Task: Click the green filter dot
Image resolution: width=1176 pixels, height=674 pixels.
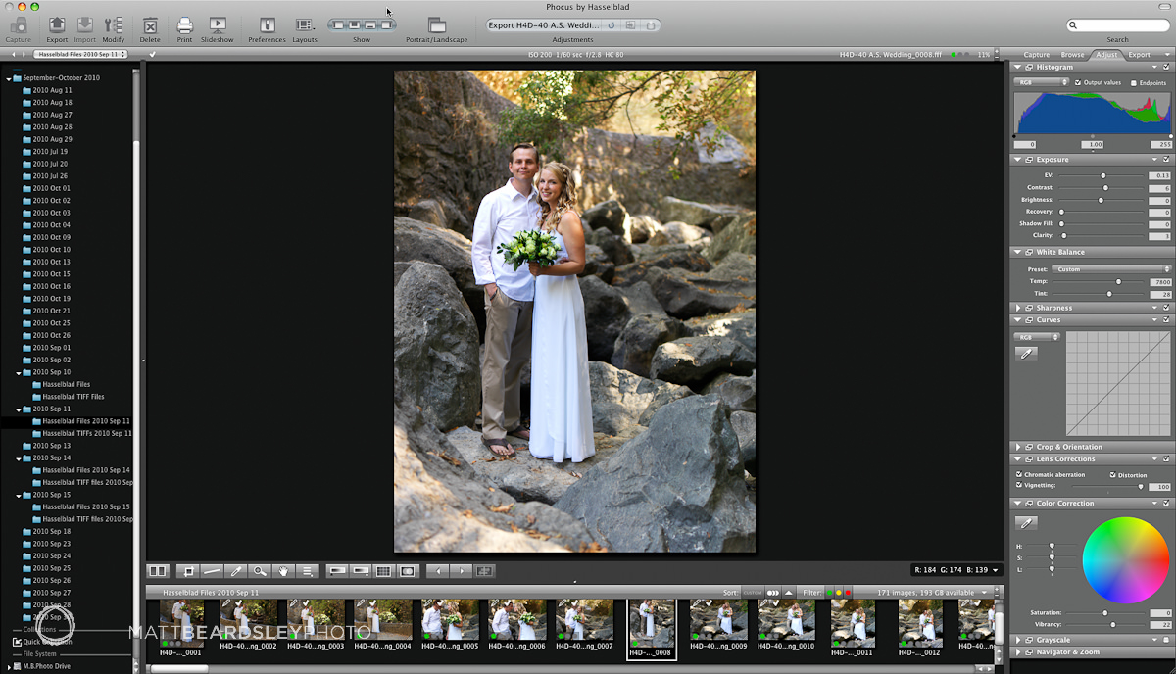Action: (829, 593)
